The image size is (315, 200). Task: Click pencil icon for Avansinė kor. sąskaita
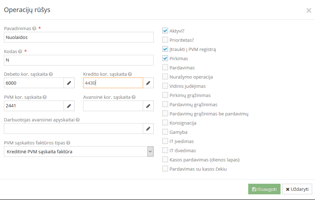(148, 106)
